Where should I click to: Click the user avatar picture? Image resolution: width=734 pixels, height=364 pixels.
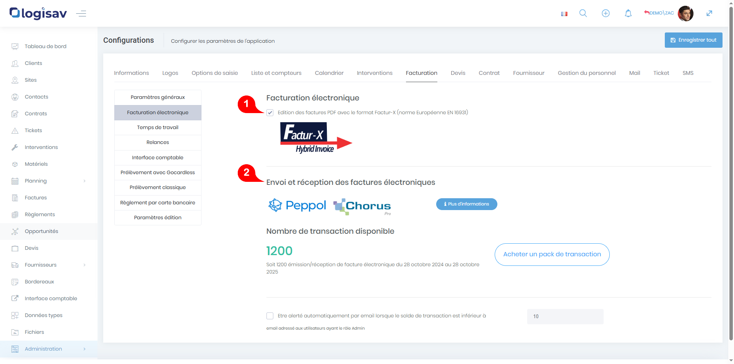coord(685,13)
